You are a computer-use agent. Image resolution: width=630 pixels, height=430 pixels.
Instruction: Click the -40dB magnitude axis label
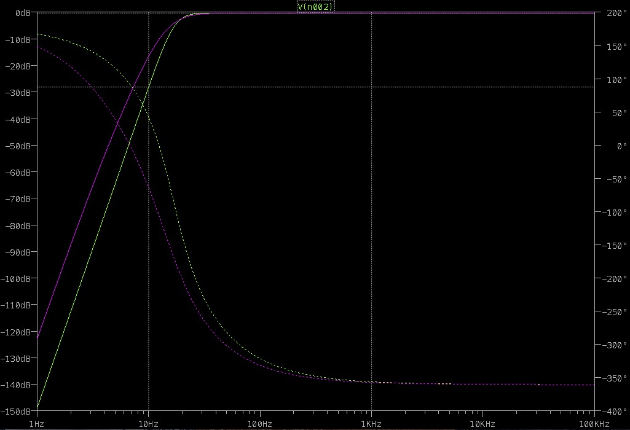point(18,119)
